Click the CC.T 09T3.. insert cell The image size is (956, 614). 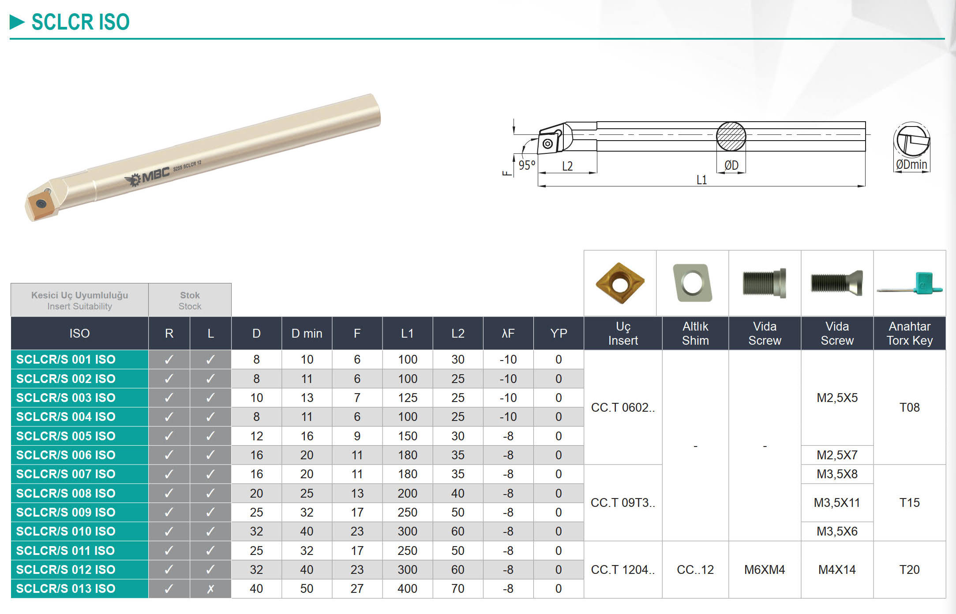[622, 502]
